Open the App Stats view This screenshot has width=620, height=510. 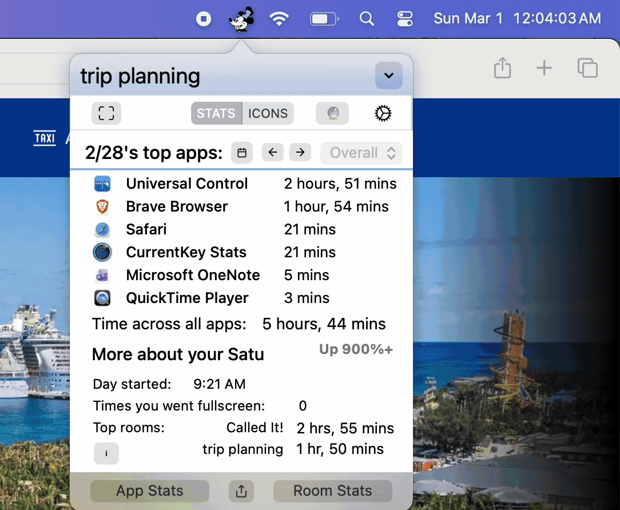pos(150,491)
